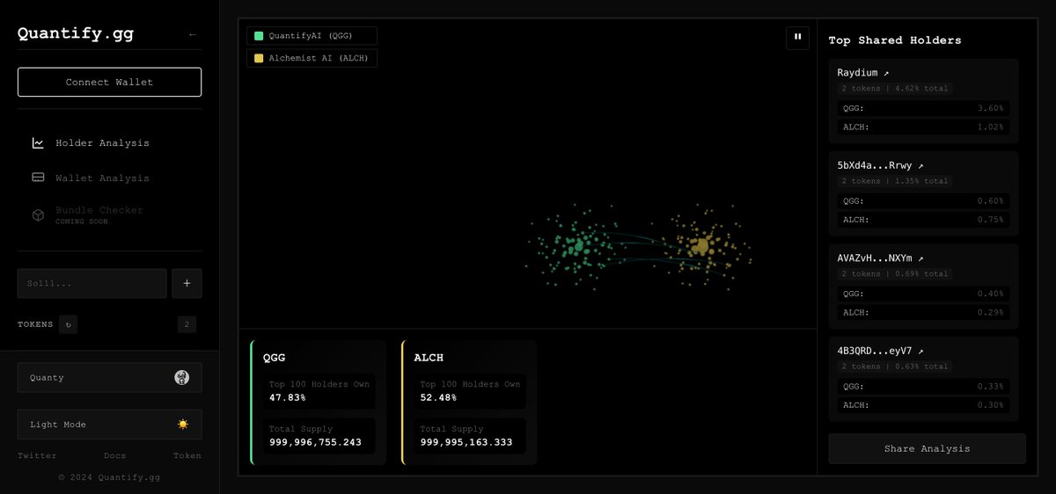Click Share Analysis button
The image size is (1056, 494).
click(x=927, y=448)
